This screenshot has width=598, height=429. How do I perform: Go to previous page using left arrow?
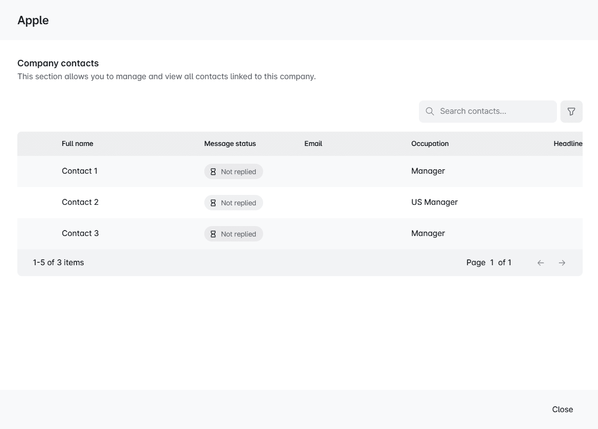pyautogui.click(x=540, y=263)
